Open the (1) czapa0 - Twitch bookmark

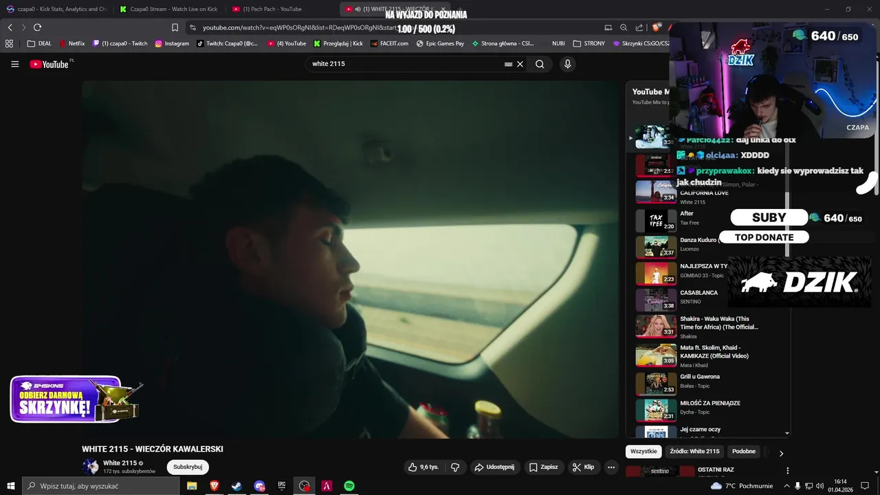pyautogui.click(x=120, y=43)
